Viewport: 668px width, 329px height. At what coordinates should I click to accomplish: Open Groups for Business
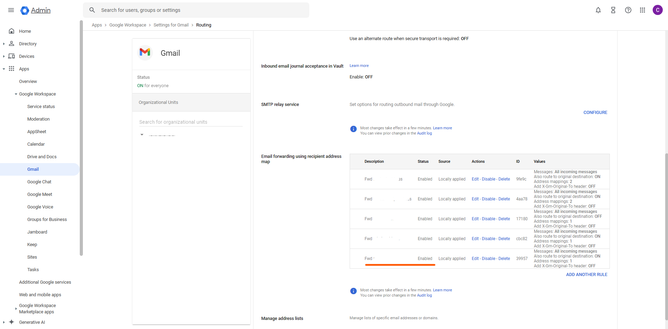[47, 219]
